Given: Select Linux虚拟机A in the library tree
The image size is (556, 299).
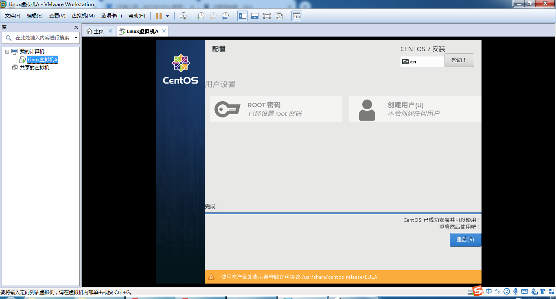Looking at the screenshot, I should pos(43,60).
